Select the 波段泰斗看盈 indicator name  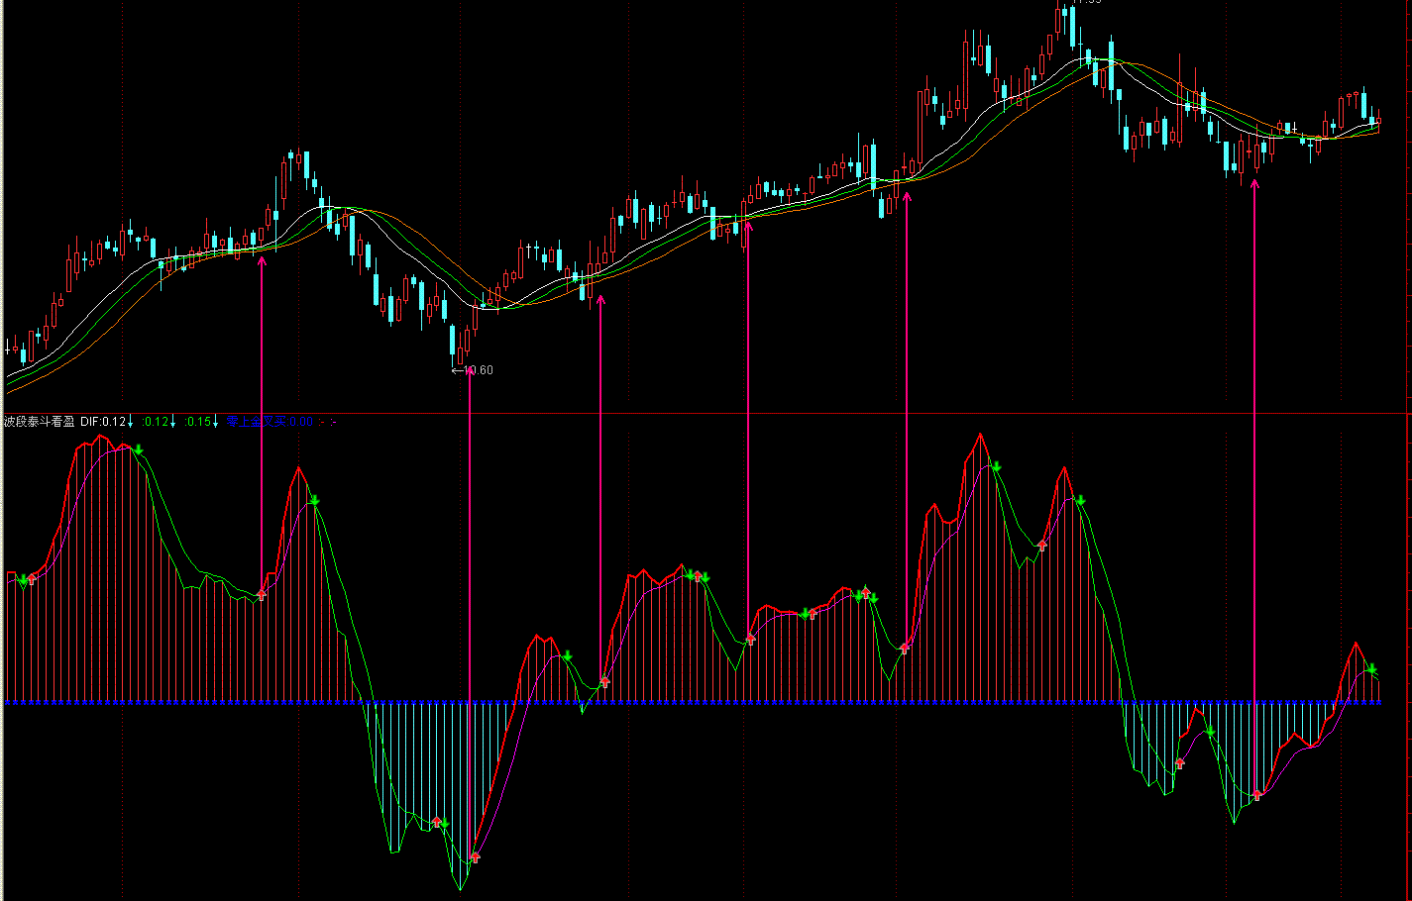(39, 422)
